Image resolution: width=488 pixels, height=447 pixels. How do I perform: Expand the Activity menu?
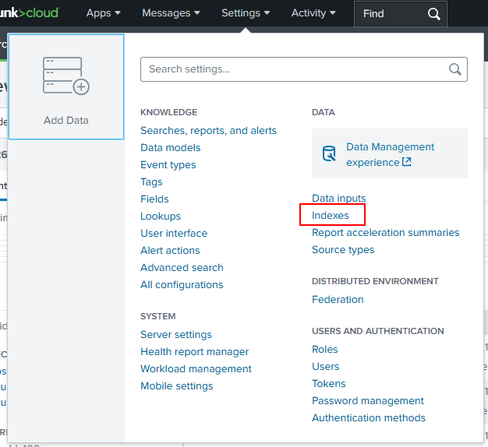(x=313, y=13)
